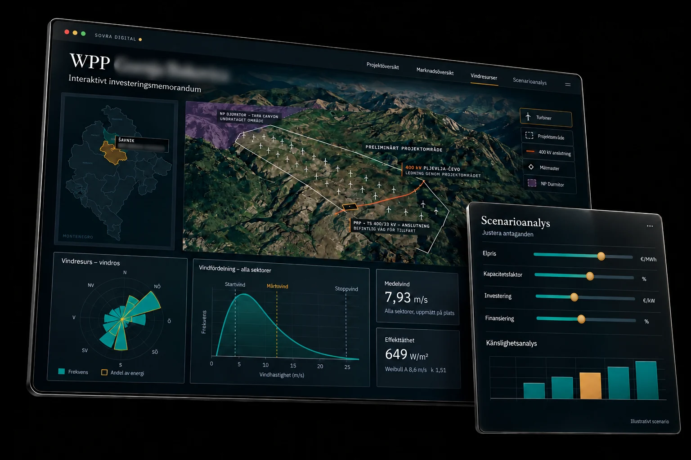Open the Projektöversikt tab
The image size is (691, 460).
coord(383,66)
